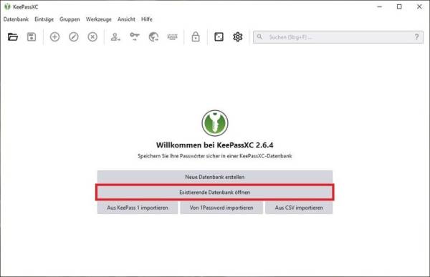Click the open database folder icon
Image resolution: width=430 pixels, height=277 pixels.
click(x=13, y=37)
